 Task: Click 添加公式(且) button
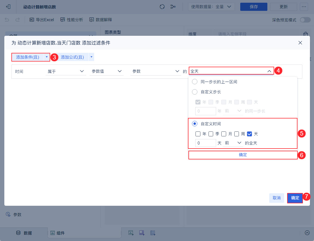tap(72, 57)
